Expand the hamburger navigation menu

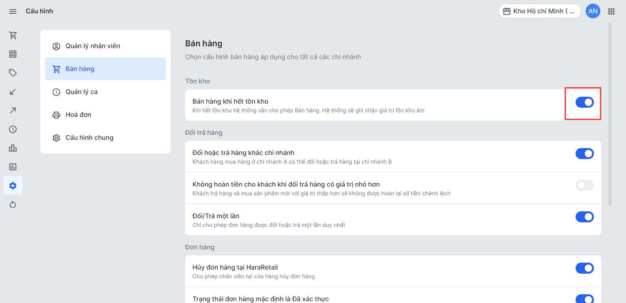coord(13,11)
